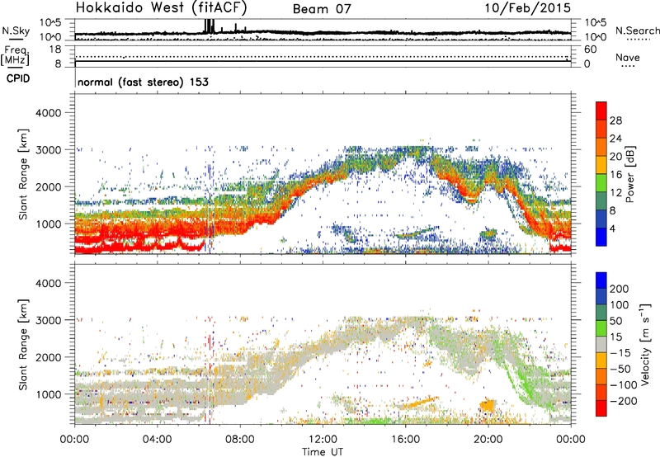Click the blue bottom segment of power color bar
Viewport: 660px width, 457px height.
(x=601, y=237)
